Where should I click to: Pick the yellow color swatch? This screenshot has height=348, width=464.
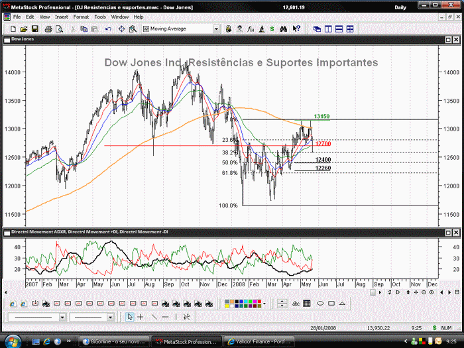[227, 306]
